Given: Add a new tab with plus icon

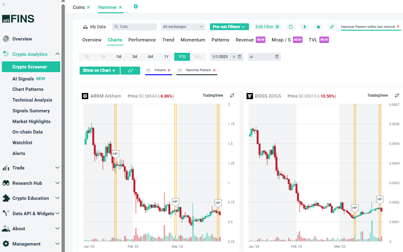Looking at the screenshot, I should [x=136, y=6].
